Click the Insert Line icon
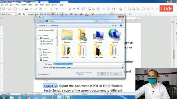This screenshot has height=99, width=177. (153, 9)
